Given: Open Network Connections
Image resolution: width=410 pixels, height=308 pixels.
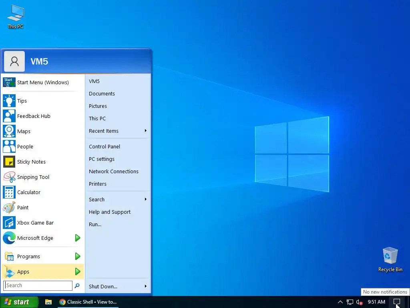Looking at the screenshot, I should coord(118,171).
